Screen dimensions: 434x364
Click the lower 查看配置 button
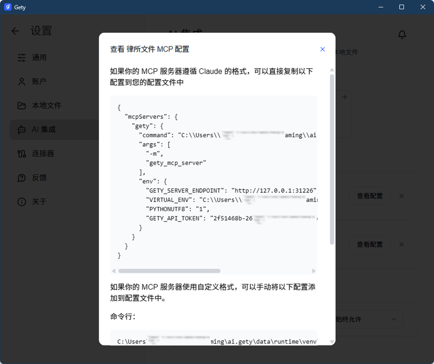coord(370,244)
